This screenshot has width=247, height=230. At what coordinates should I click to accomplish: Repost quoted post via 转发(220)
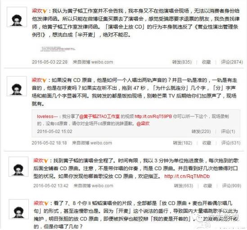[201, 131]
